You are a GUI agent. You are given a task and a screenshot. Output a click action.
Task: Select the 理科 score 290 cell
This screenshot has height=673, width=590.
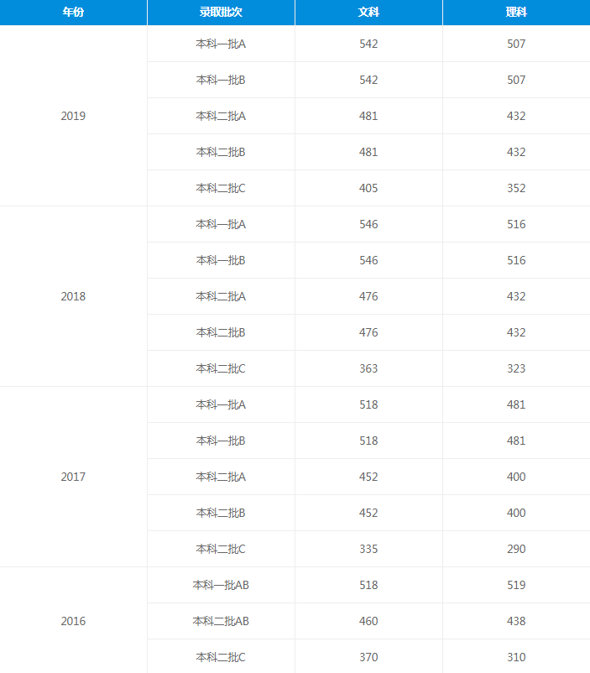[x=516, y=549]
